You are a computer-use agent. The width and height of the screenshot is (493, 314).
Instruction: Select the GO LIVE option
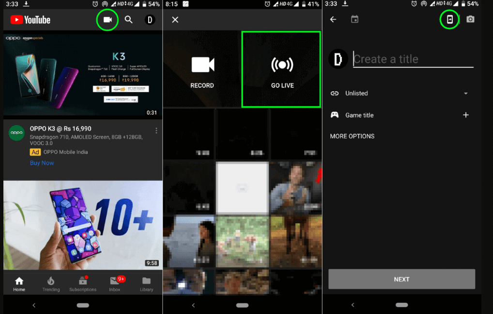point(281,69)
